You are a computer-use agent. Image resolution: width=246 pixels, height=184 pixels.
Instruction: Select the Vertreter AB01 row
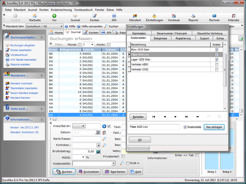pos(175,64)
